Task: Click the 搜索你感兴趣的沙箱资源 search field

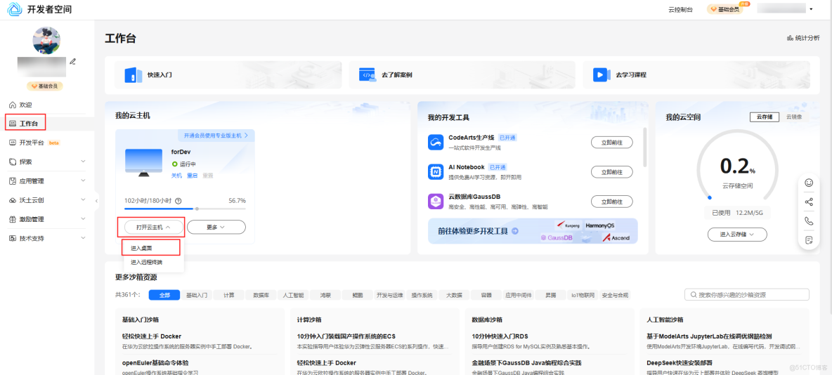Action: 747,295
